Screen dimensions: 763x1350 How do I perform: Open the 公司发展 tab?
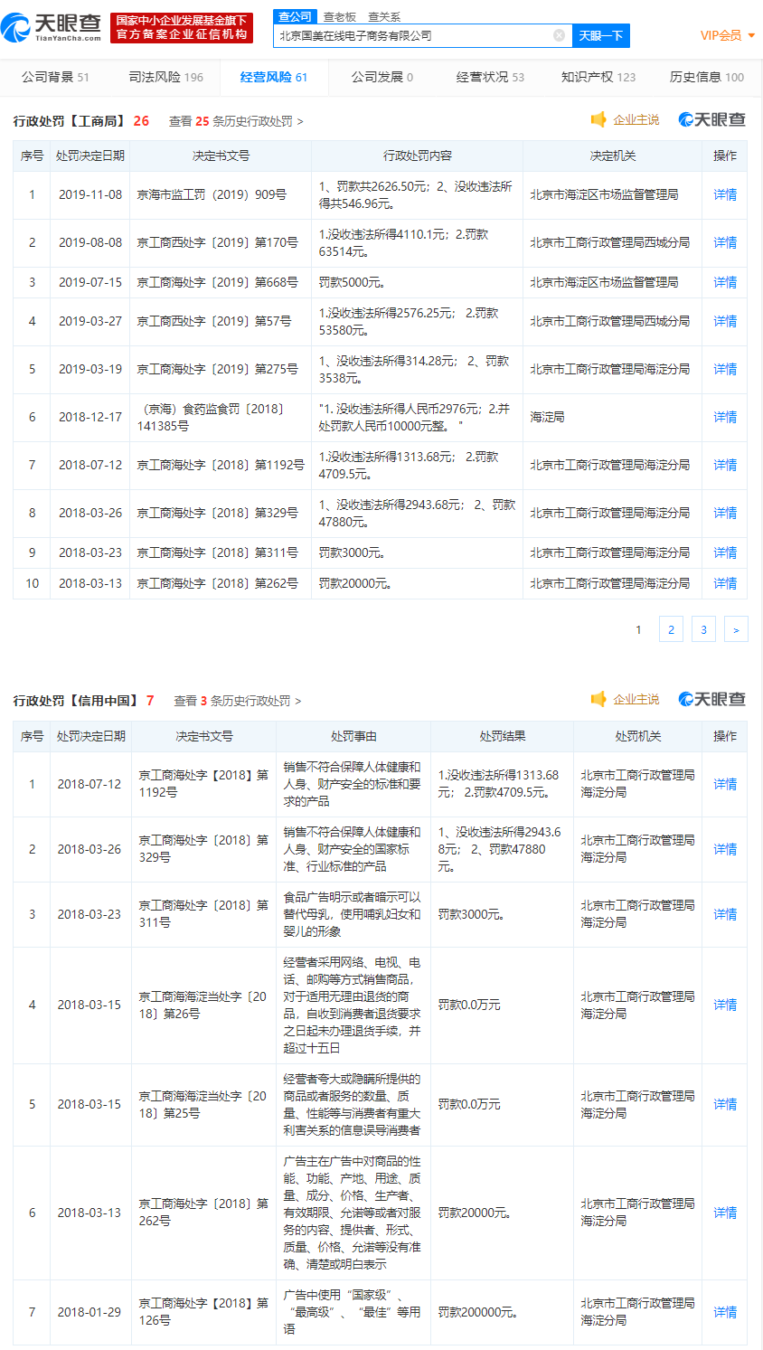(x=381, y=77)
